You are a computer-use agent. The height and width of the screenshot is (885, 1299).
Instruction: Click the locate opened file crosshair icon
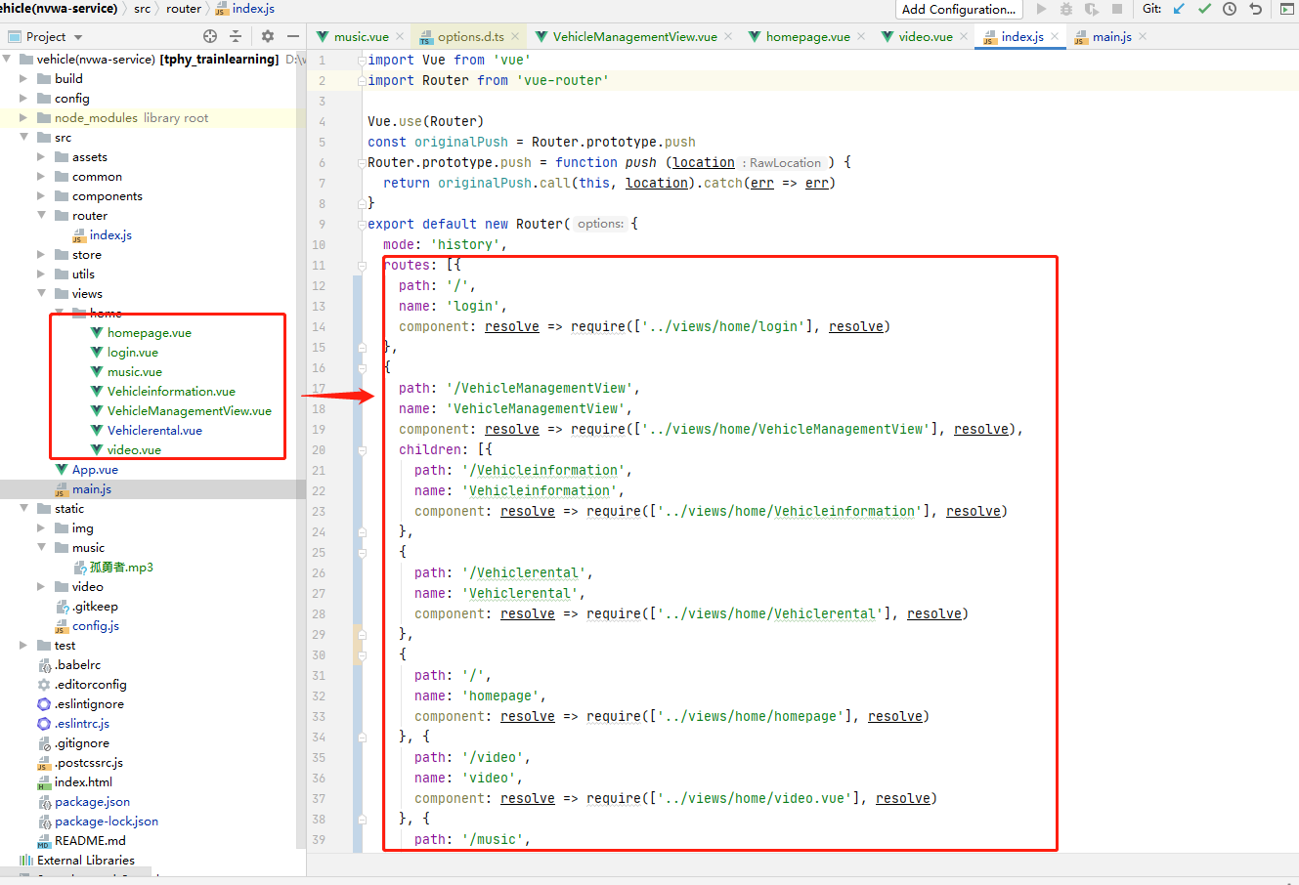210,36
